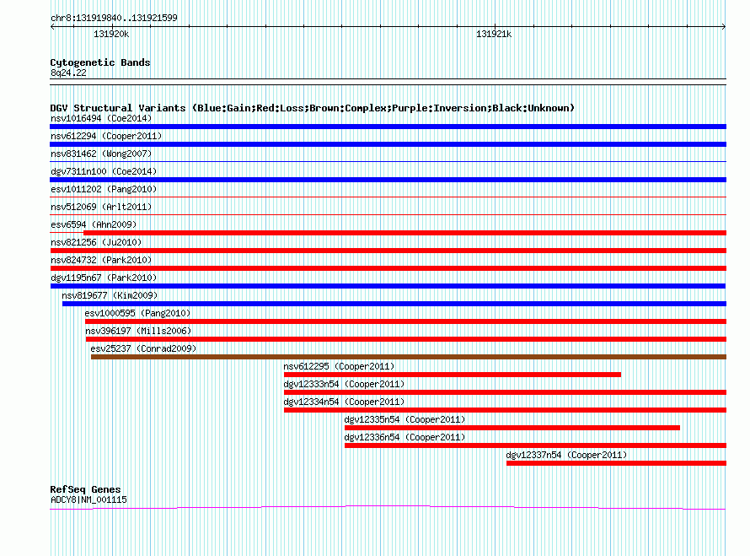
Task: Open the nsv824732 (Park2010) label
Action: pyautogui.click(x=101, y=260)
